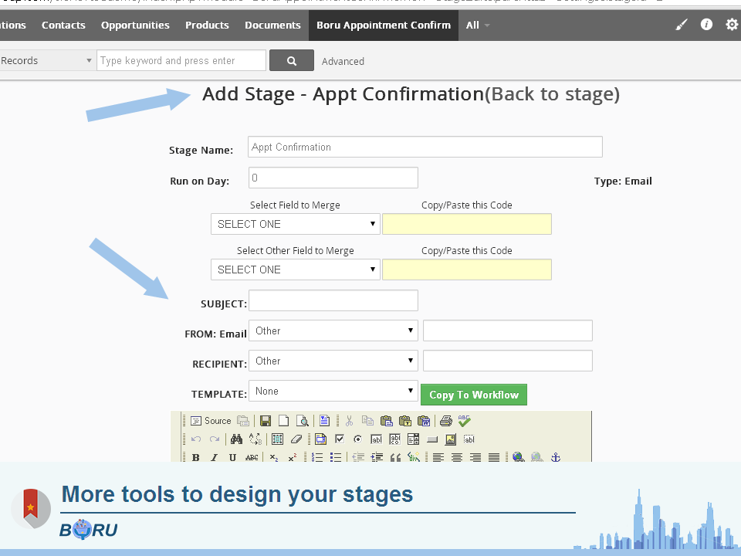741x556 pixels.
Task: Click Remove Format eraser icon
Action: pyautogui.click(x=296, y=439)
